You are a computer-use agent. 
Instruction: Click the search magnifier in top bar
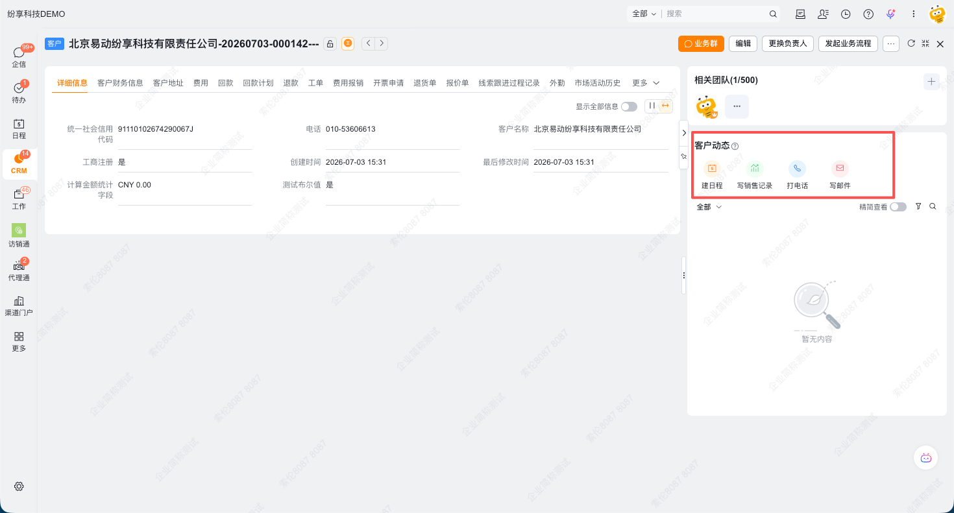[x=773, y=14]
